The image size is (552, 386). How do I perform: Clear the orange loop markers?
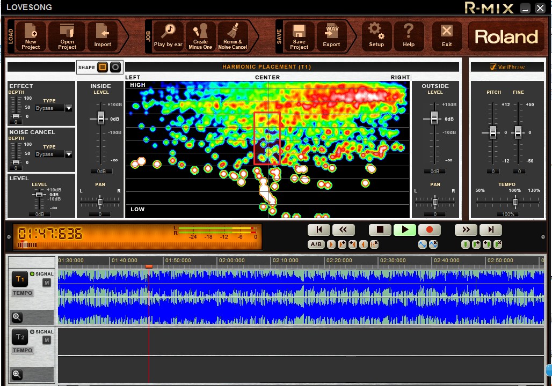(375, 244)
